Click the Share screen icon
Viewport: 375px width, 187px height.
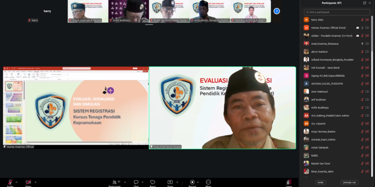(x=170, y=182)
